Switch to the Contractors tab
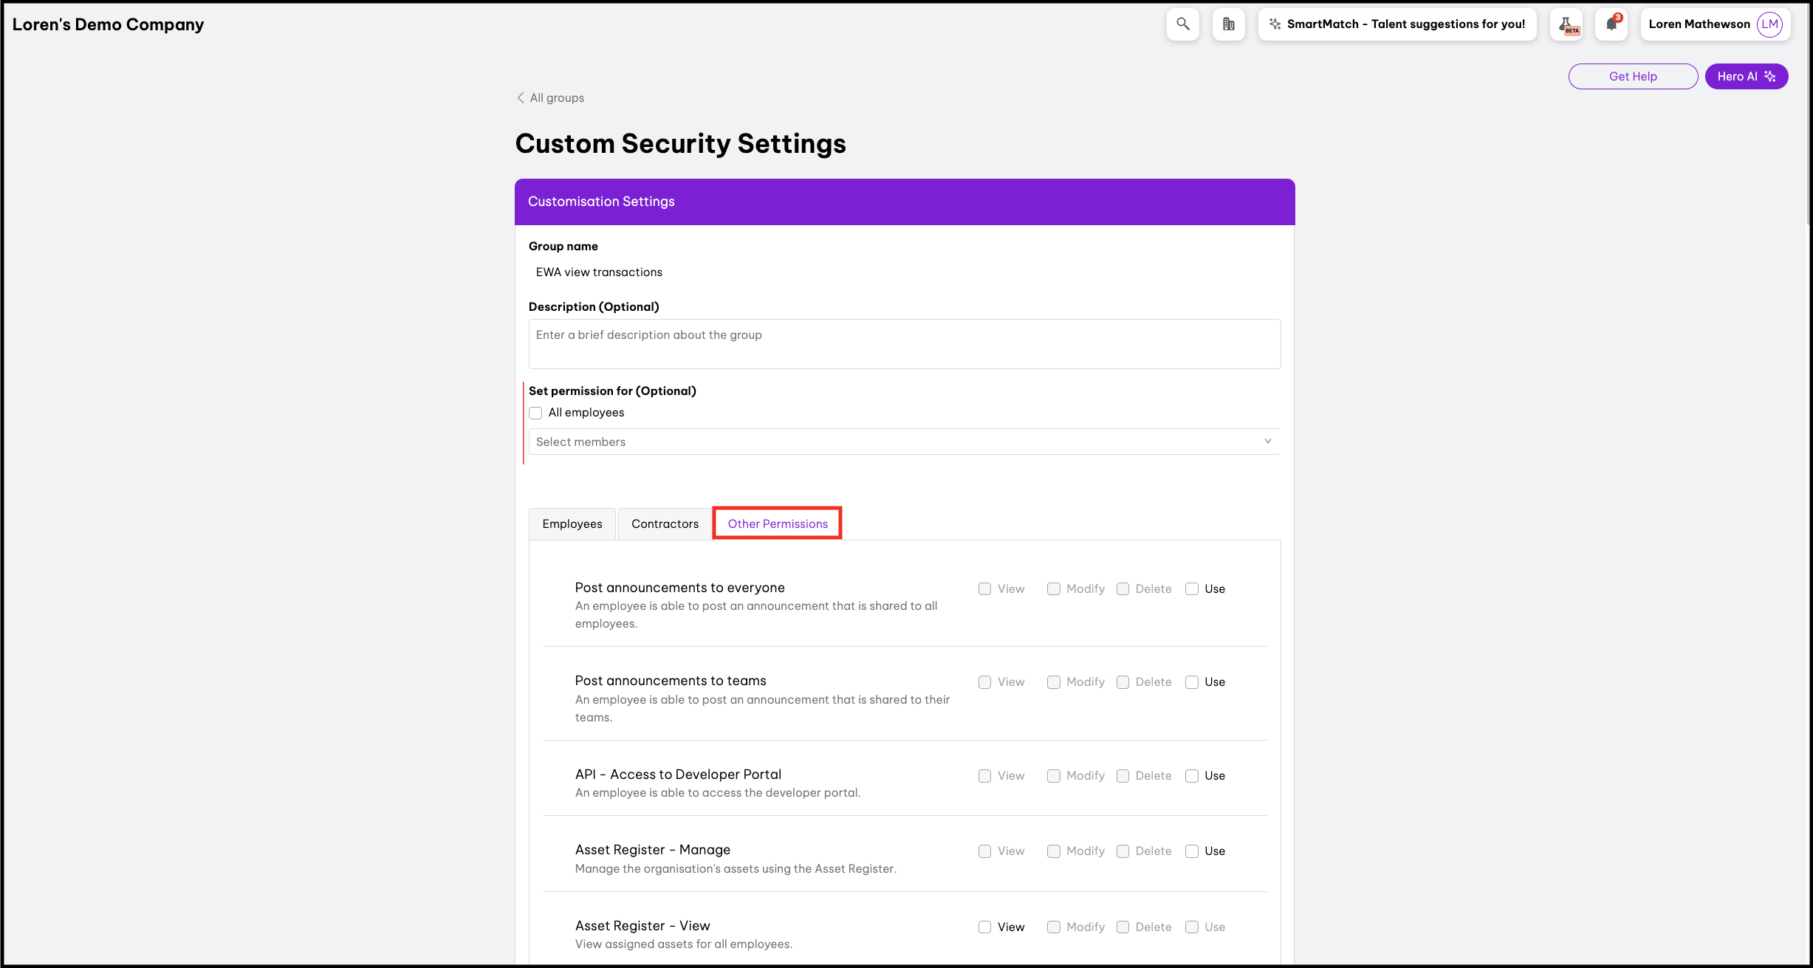 click(x=665, y=524)
